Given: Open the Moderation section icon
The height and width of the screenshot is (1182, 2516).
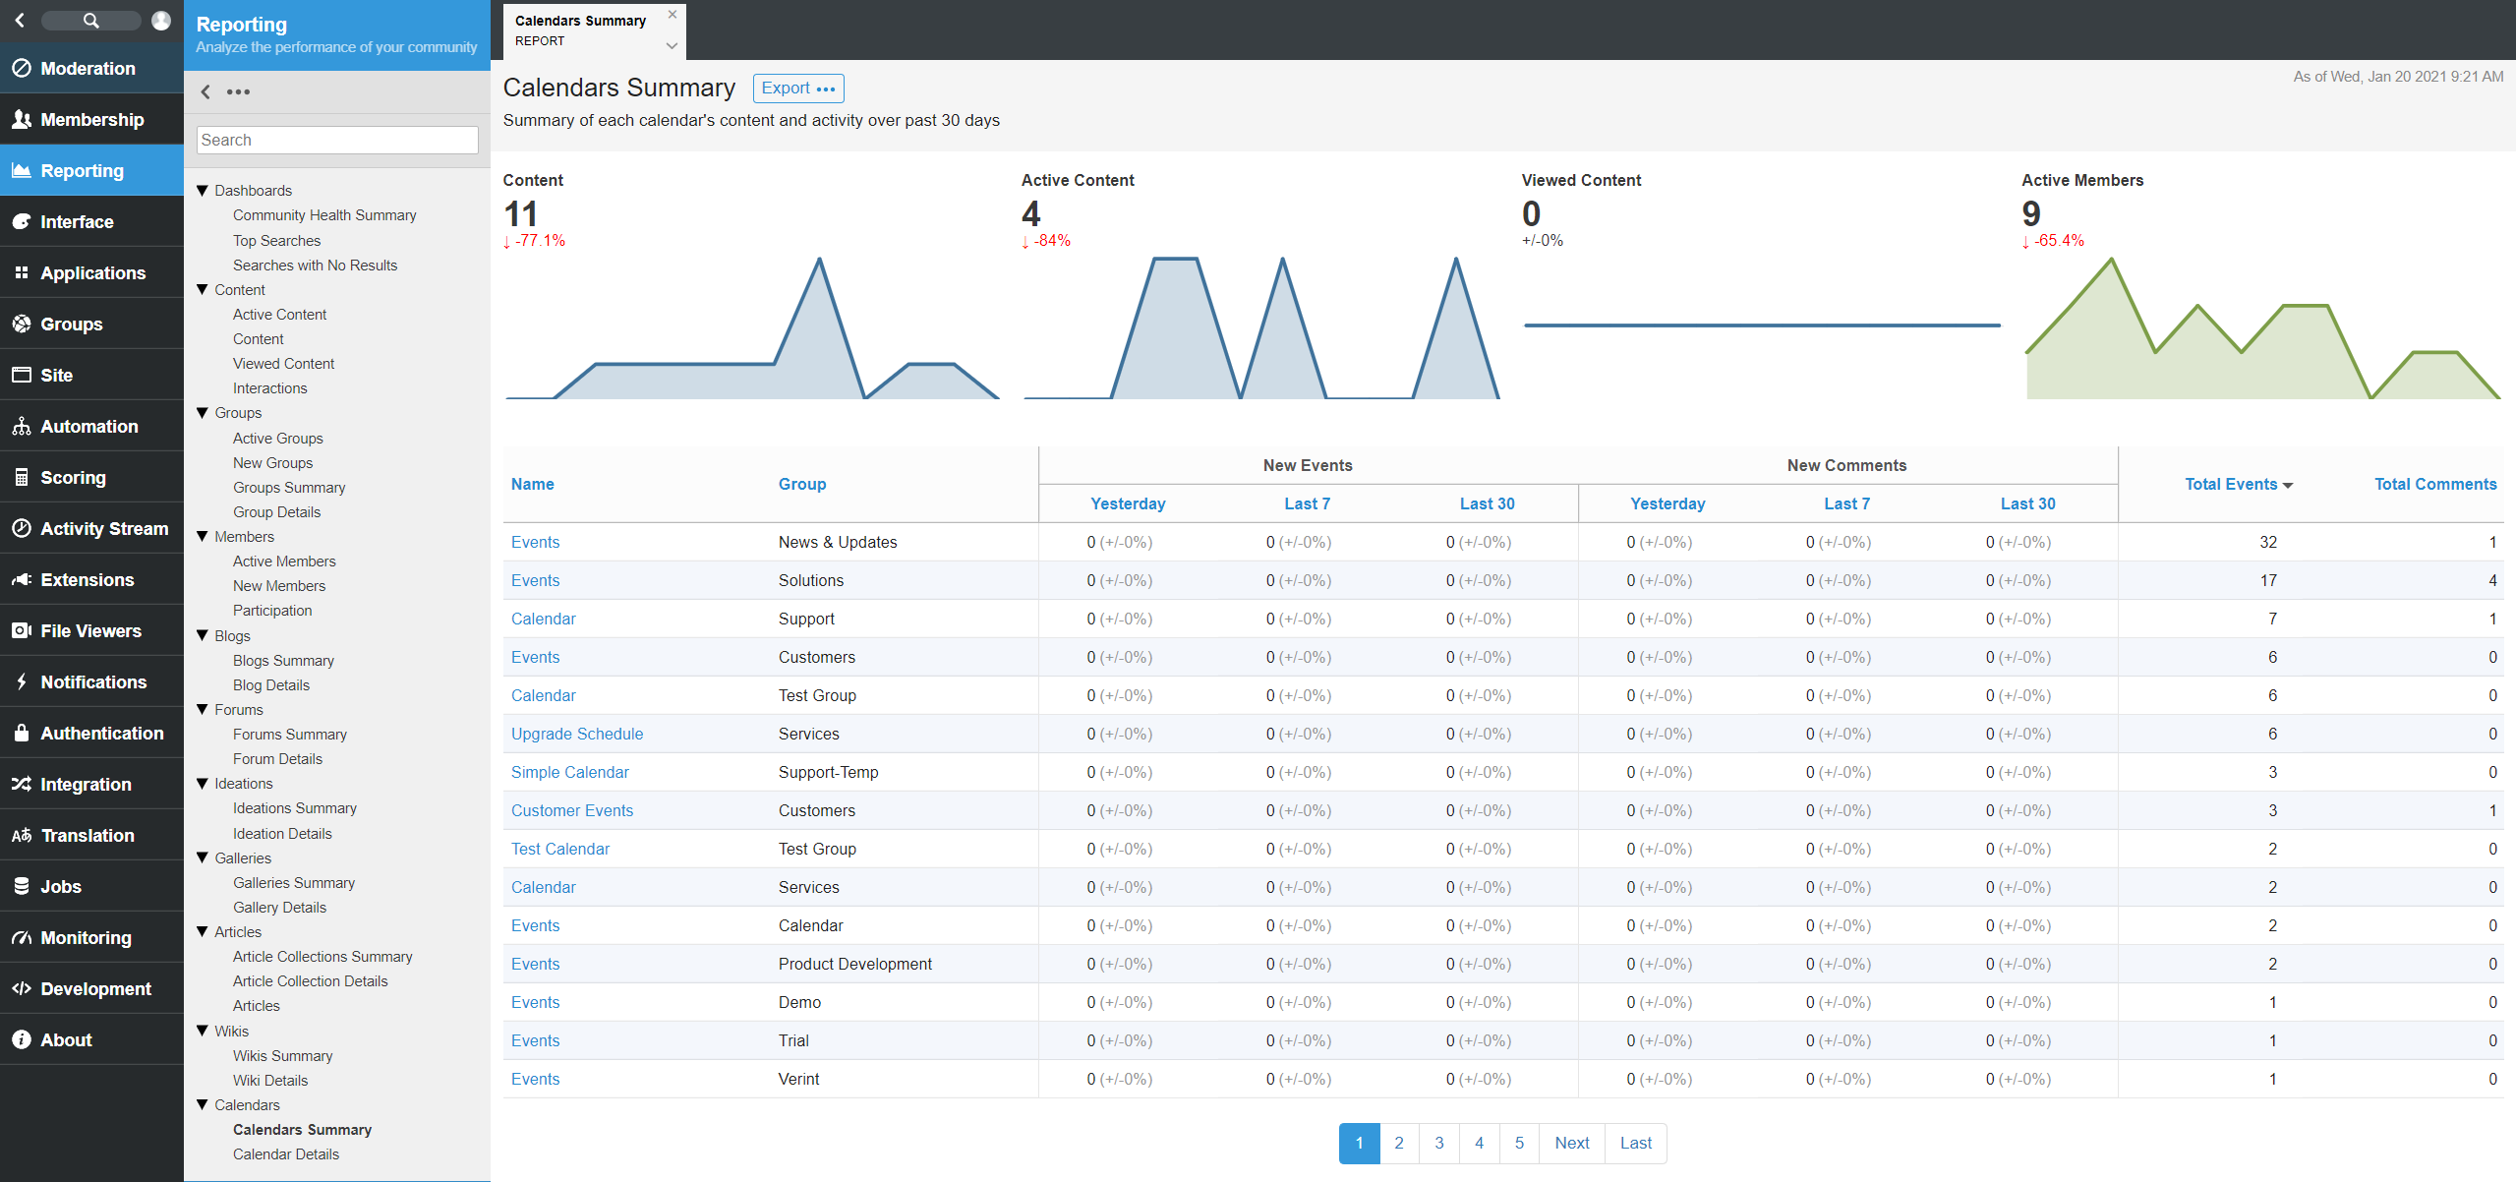Looking at the screenshot, I should (21, 68).
